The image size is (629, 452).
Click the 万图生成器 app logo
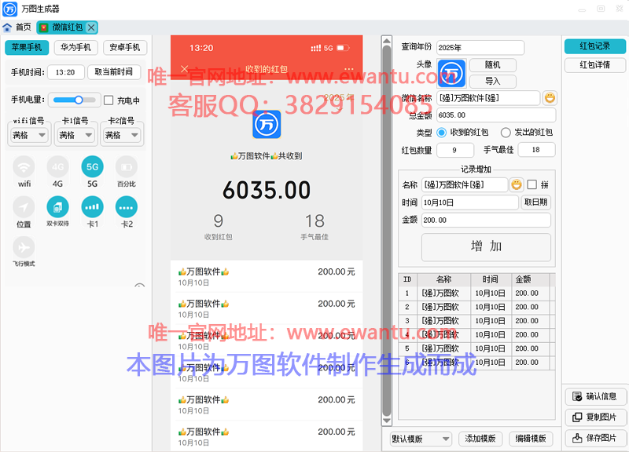(9, 9)
